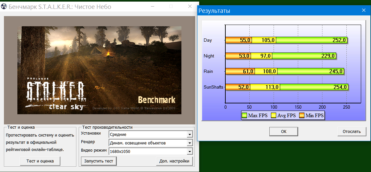Click the yellow Avg FPS legend swatch
This screenshot has height=172, width=371.
click(273, 116)
